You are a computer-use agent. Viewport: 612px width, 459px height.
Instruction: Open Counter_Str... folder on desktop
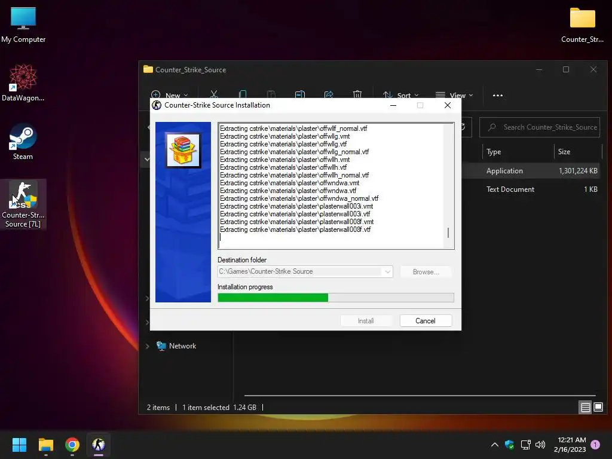582,24
